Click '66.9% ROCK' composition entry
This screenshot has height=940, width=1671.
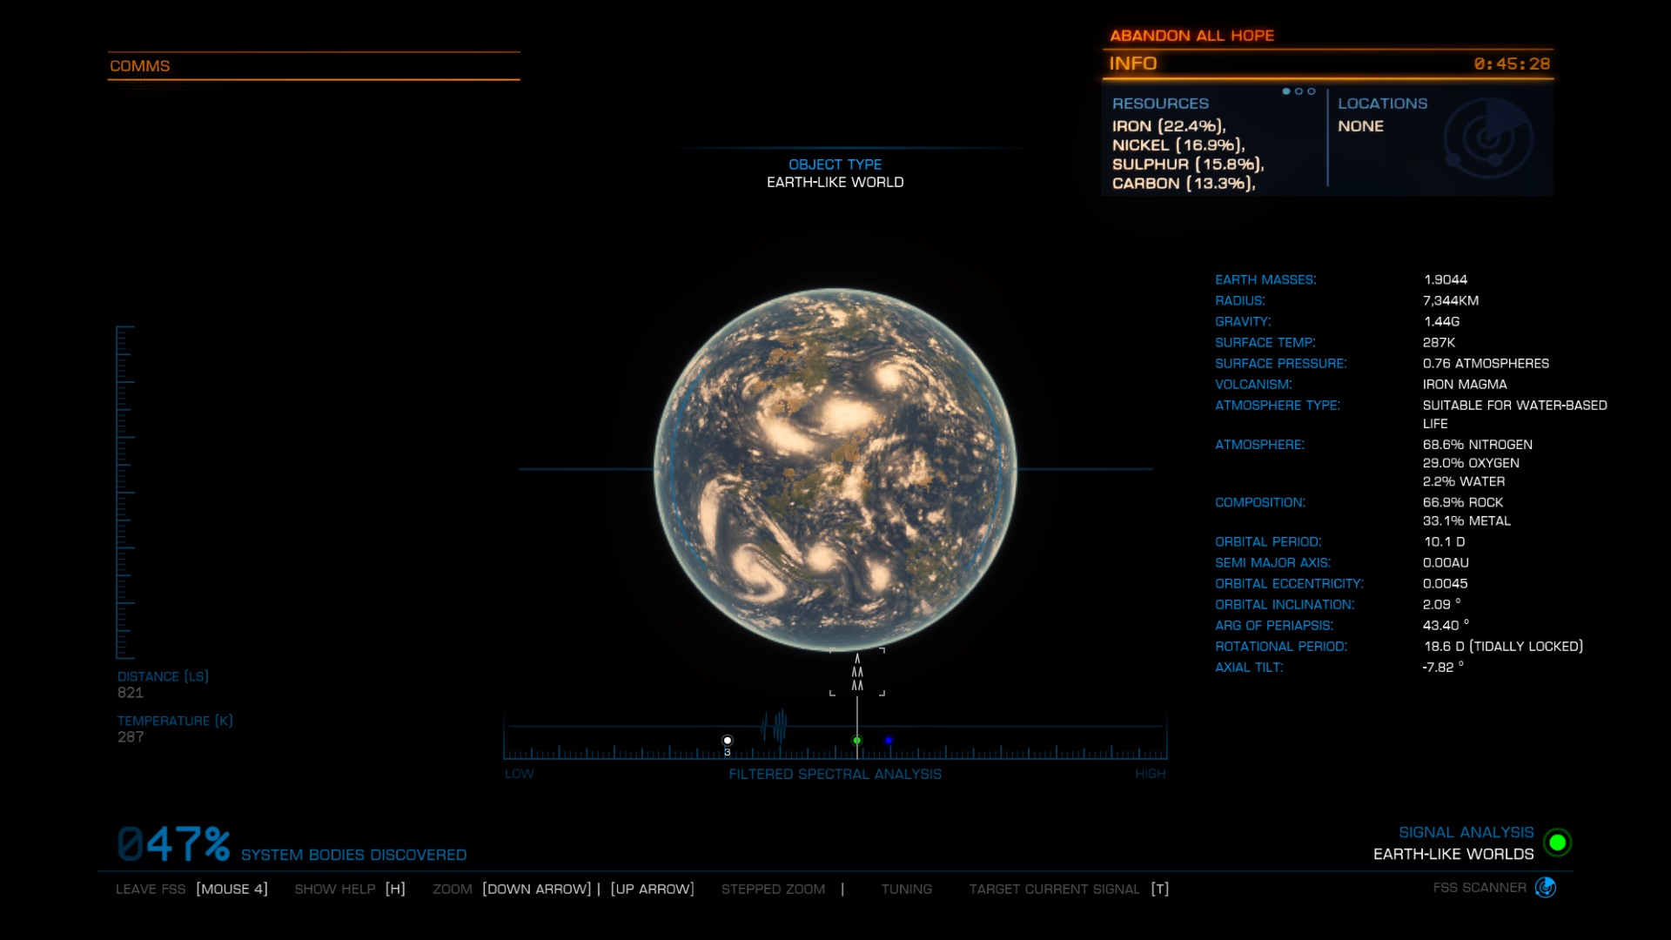(x=1463, y=502)
